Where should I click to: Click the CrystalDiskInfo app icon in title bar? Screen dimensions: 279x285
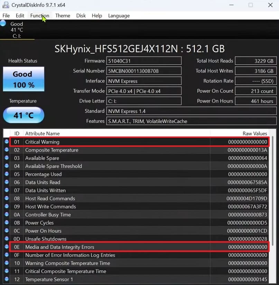(6, 5)
